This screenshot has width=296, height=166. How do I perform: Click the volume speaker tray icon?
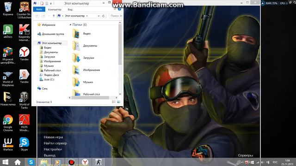pos(263,162)
